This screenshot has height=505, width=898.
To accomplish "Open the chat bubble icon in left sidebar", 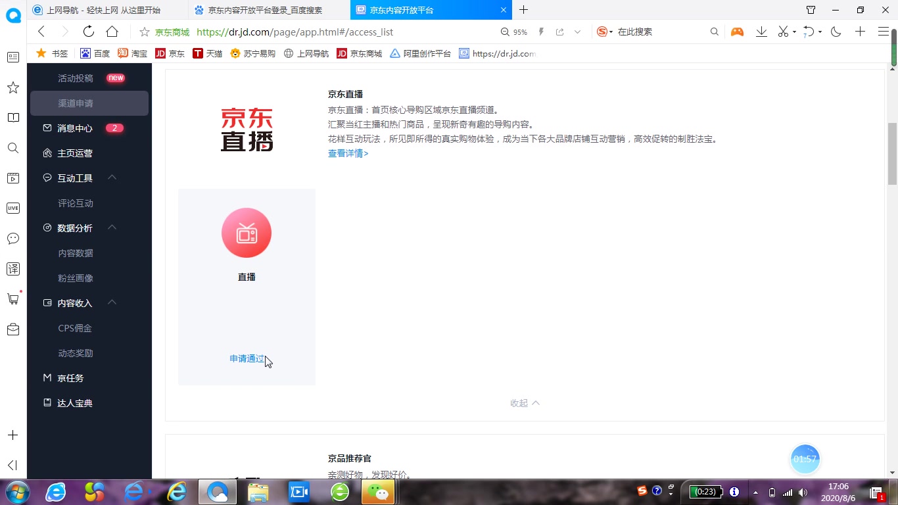I will point(13,239).
